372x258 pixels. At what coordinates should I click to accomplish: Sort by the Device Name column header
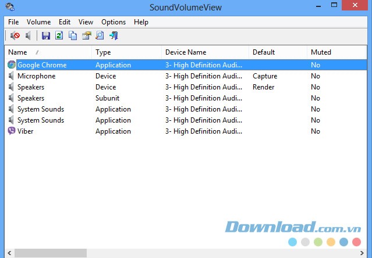(206, 52)
